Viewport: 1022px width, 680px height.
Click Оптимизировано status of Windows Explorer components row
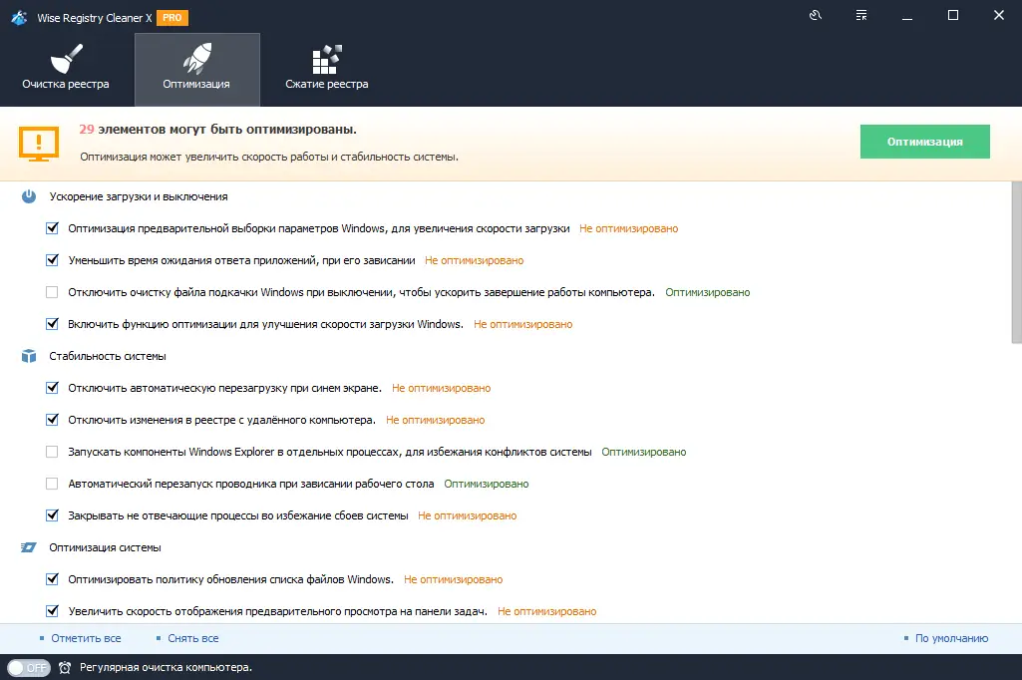click(x=644, y=452)
